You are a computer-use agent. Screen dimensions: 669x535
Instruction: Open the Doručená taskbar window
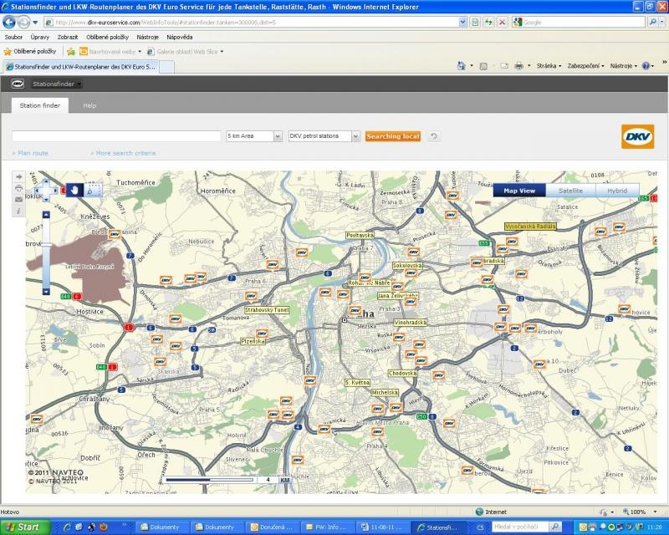271,527
